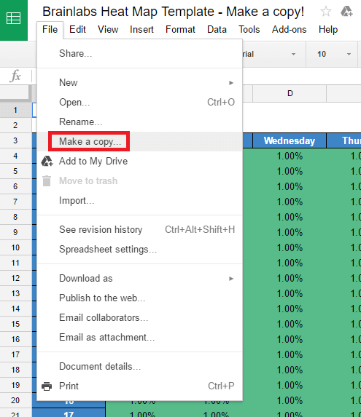Star this spreadsheet
Viewport: 361px width, 417px height.
coord(326,12)
